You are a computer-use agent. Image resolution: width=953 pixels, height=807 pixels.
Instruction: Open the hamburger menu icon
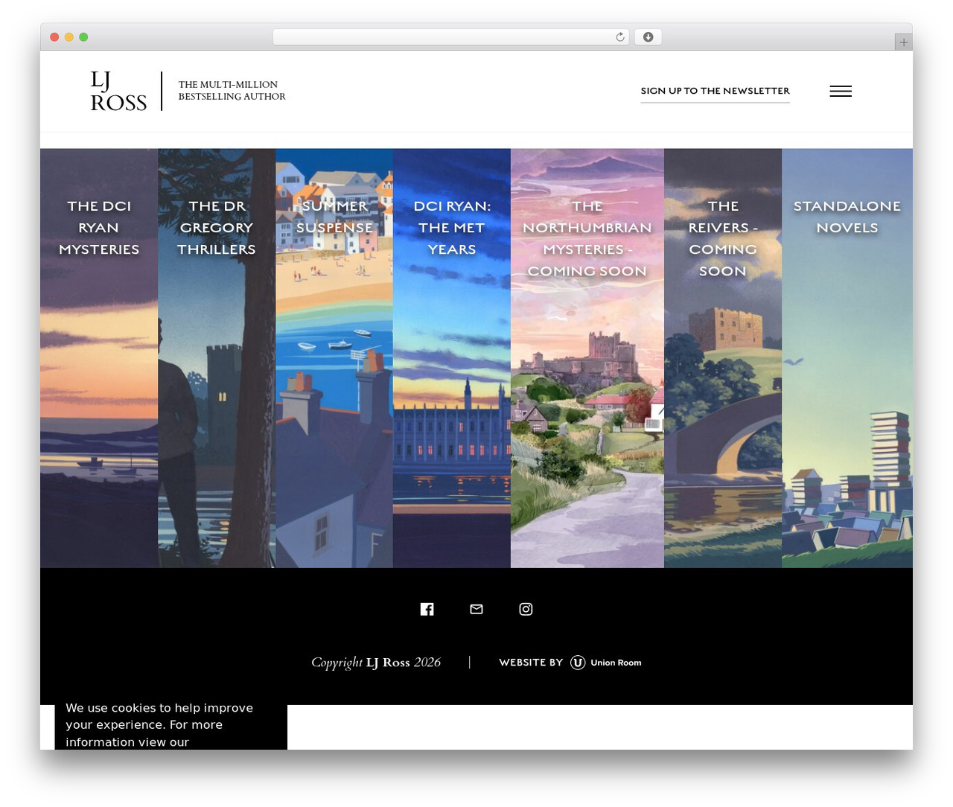click(841, 91)
